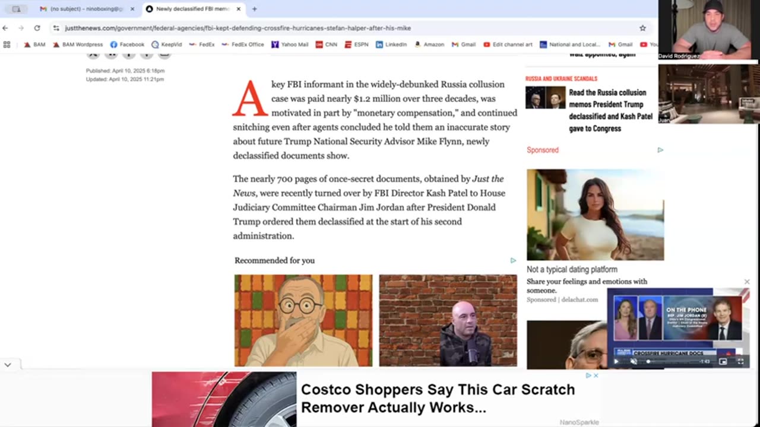760x427 pixels.
Task: Unmute the floating video player
Action: pos(633,361)
